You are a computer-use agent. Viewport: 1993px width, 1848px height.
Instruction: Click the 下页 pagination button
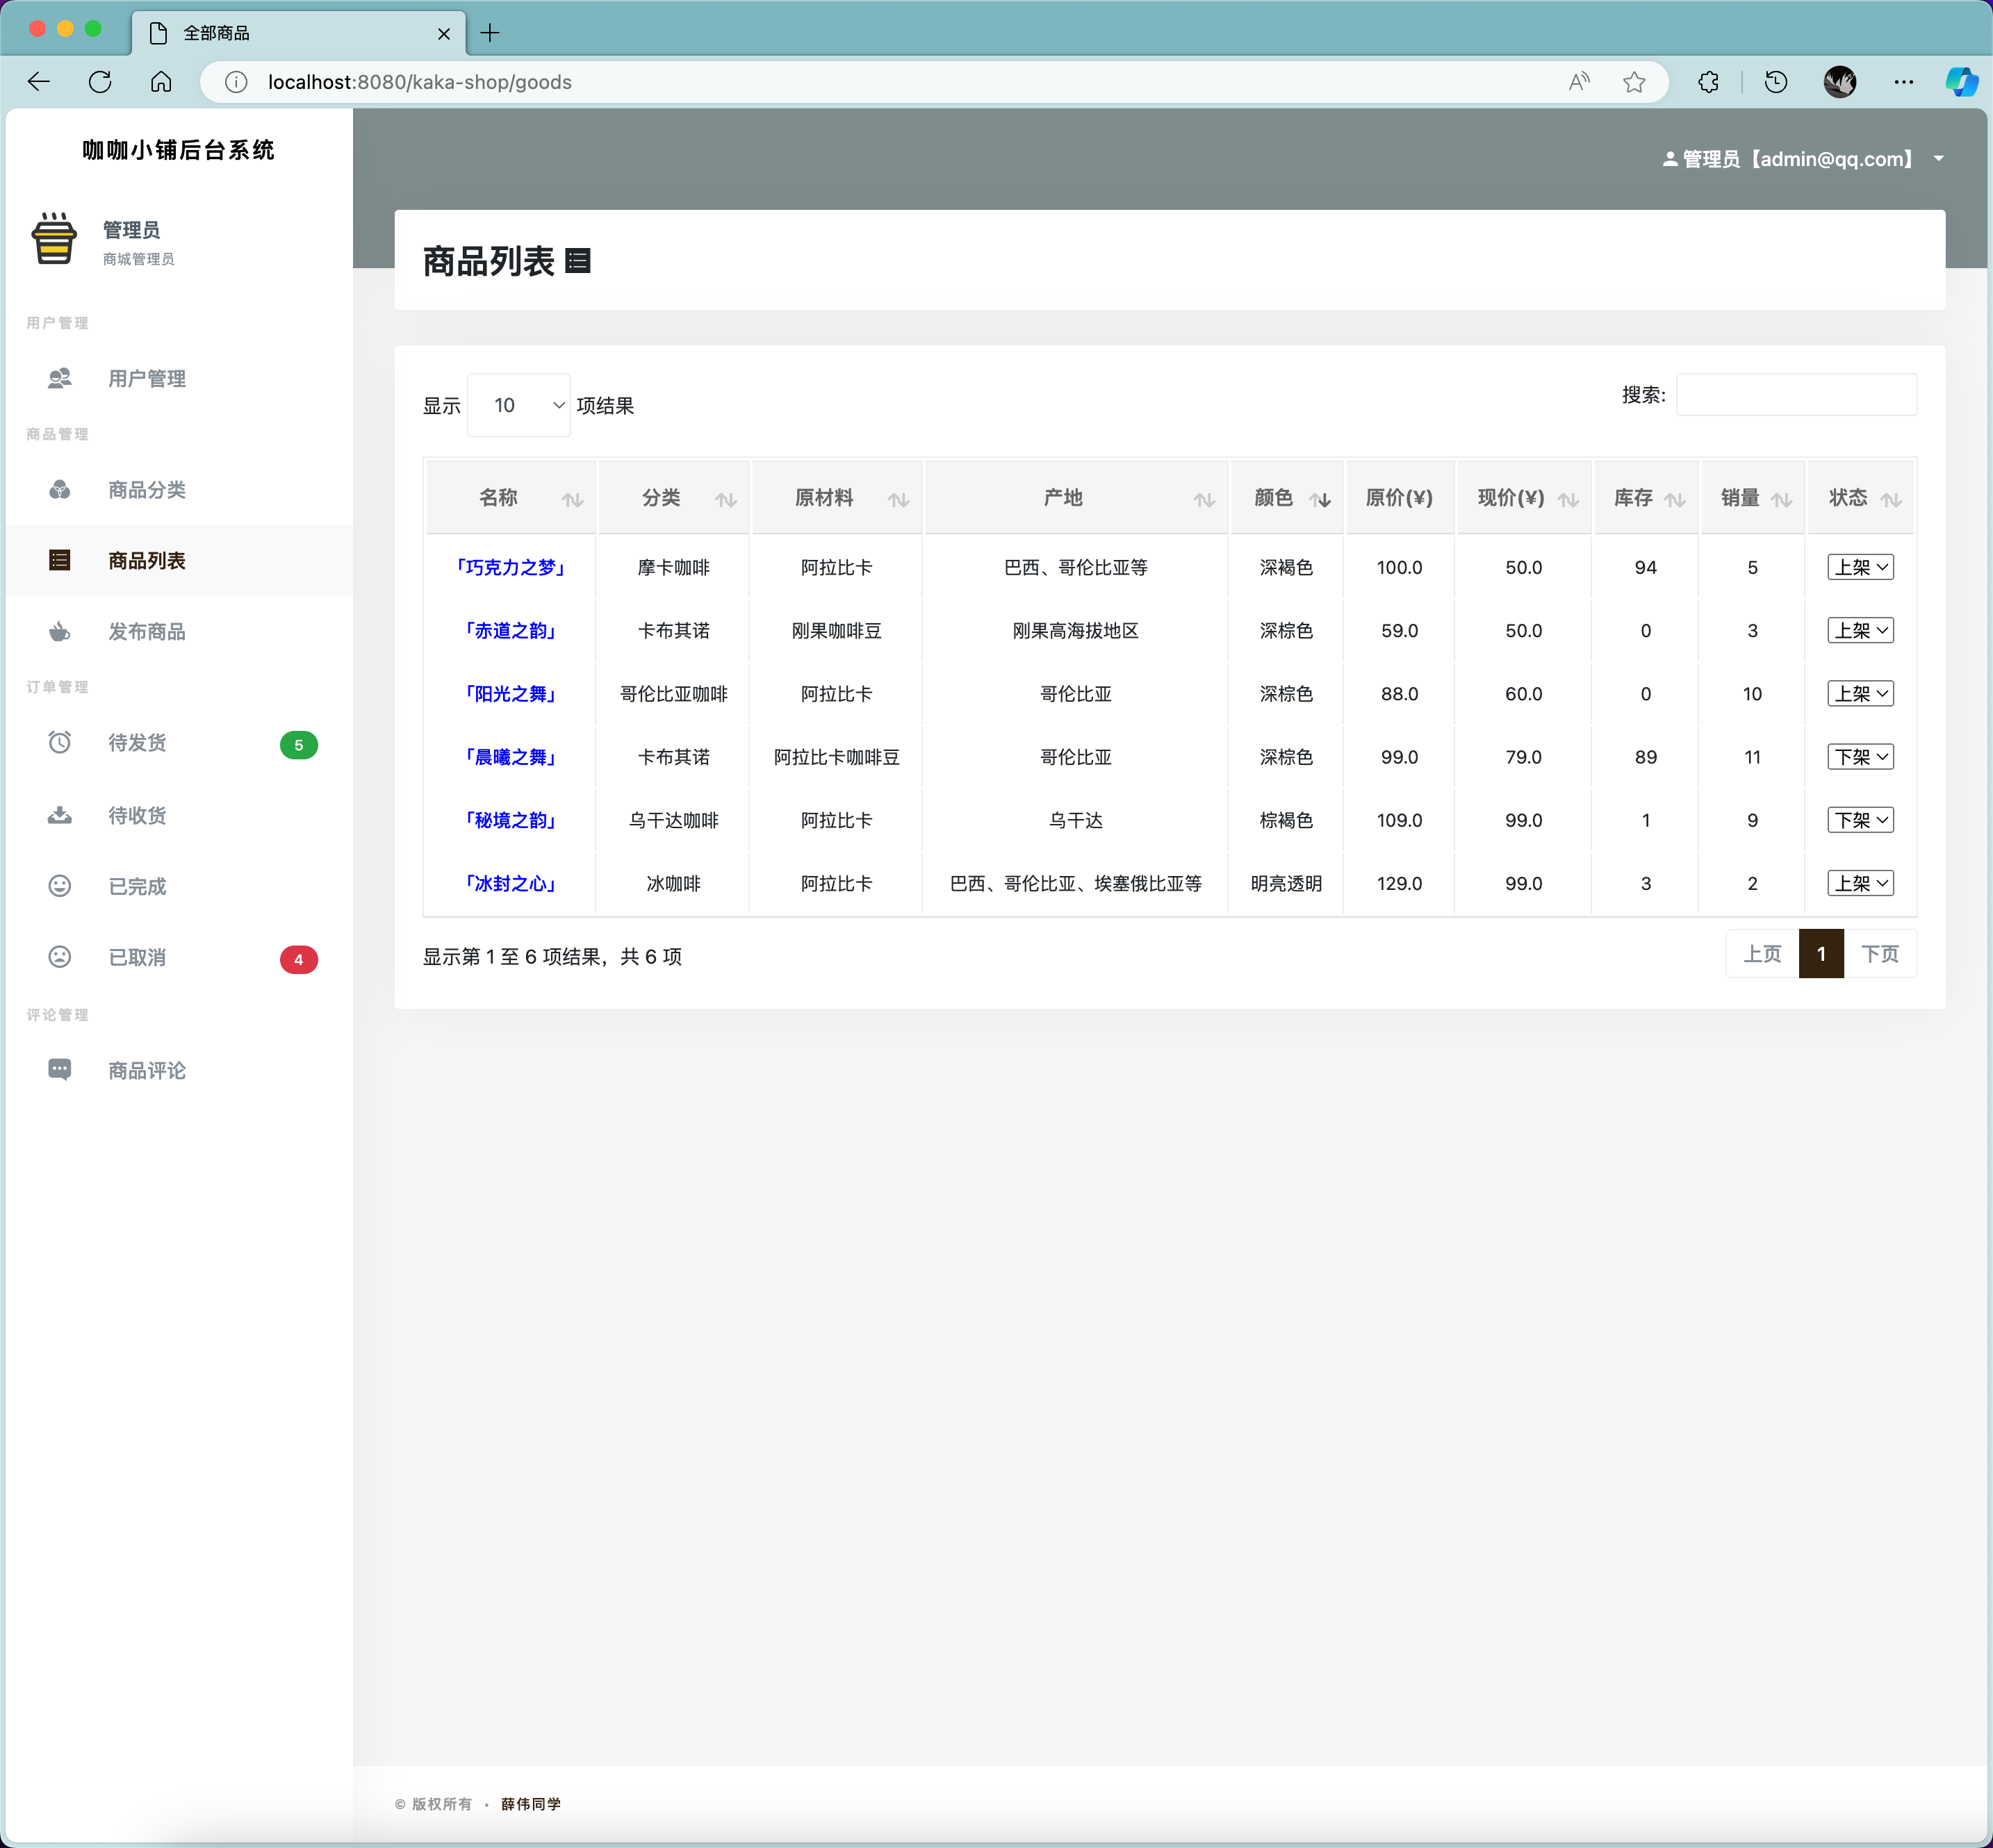pyautogui.click(x=1879, y=954)
